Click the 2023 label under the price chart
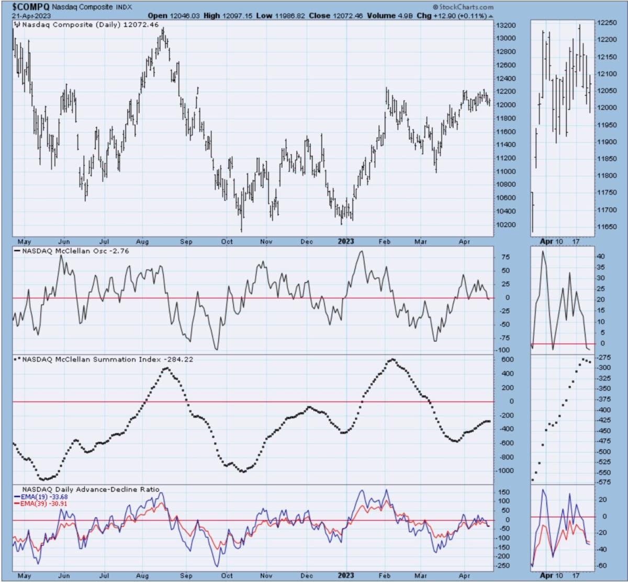The width and height of the screenshot is (628, 582). pos(346,242)
